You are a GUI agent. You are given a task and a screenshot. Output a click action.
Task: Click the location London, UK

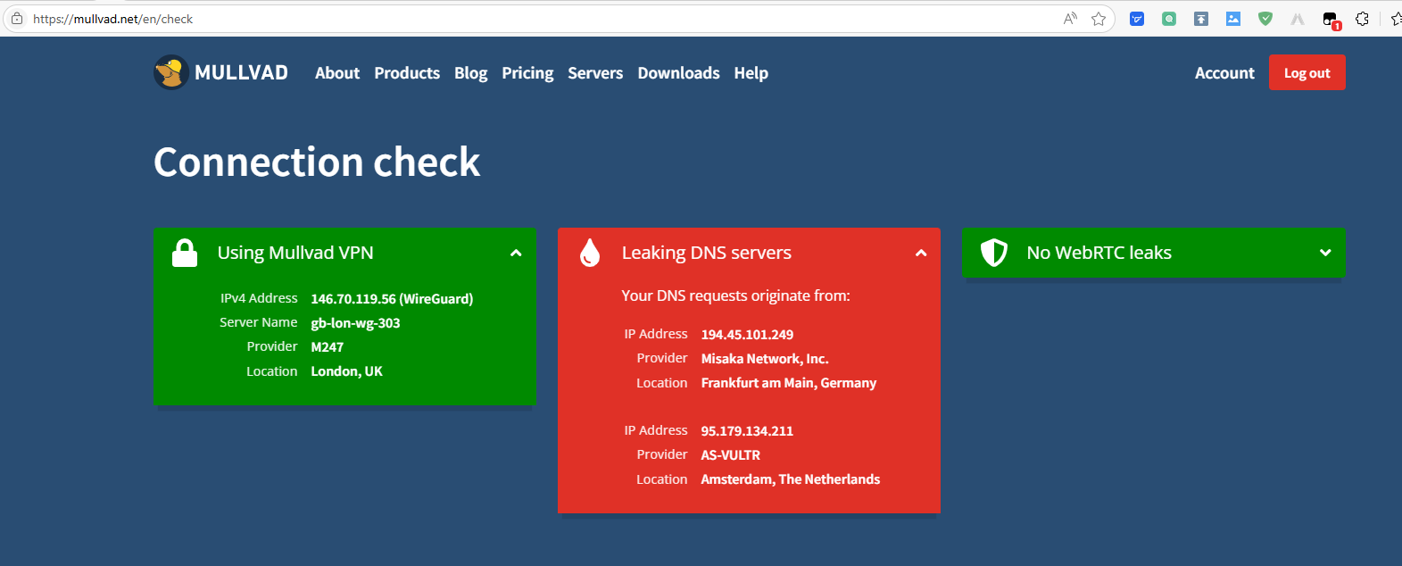pos(346,371)
